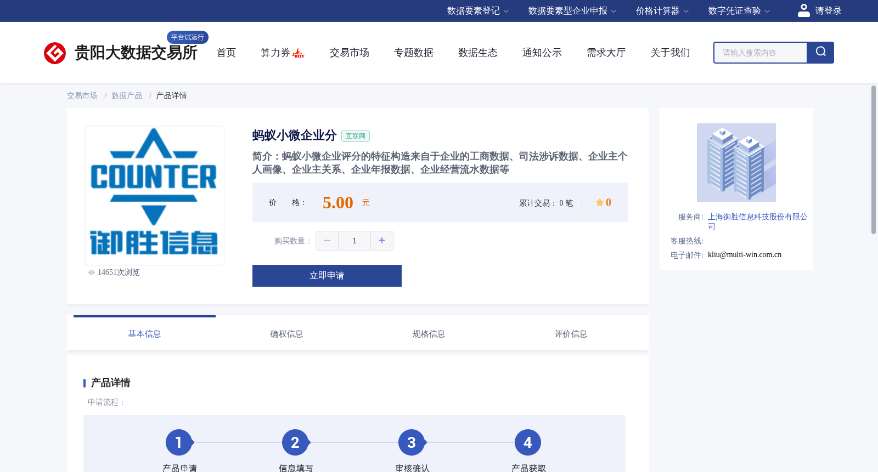Click the orange rating star icon
Image resolution: width=878 pixels, height=472 pixels.
599,202
